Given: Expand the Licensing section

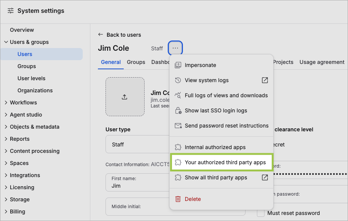Looking at the screenshot, I should (x=6, y=187).
